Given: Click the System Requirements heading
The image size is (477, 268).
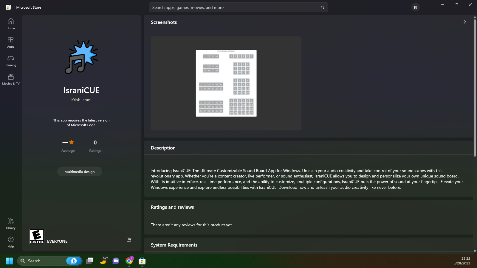Looking at the screenshot, I should tap(174, 245).
